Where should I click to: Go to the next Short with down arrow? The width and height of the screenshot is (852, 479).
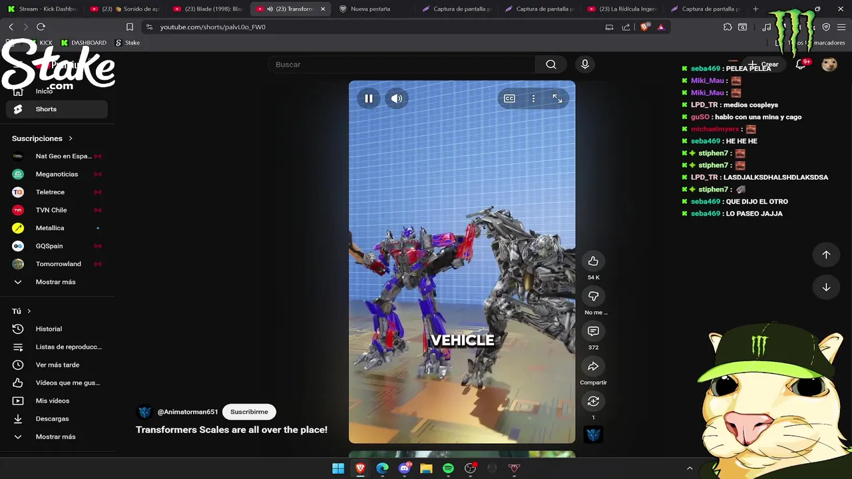coord(826,287)
